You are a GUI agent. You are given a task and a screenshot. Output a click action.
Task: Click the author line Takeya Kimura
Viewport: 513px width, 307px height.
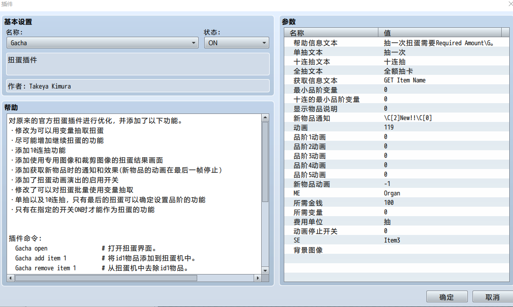point(138,86)
